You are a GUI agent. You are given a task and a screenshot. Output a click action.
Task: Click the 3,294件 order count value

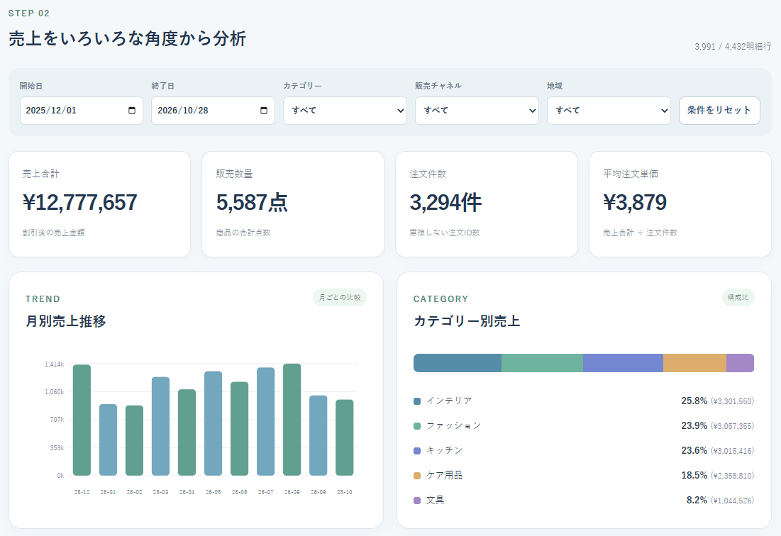(445, 203)
